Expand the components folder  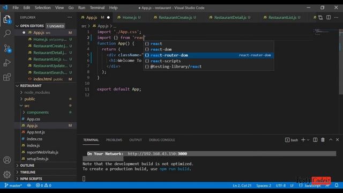click(24, 112)
